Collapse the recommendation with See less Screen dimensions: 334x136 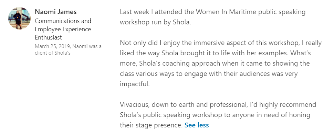(x=197, y=125)
